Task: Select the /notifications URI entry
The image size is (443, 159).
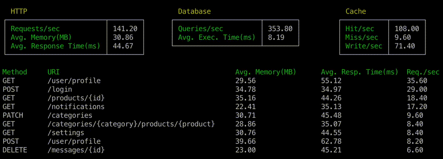Action: [x=76, y=107]
